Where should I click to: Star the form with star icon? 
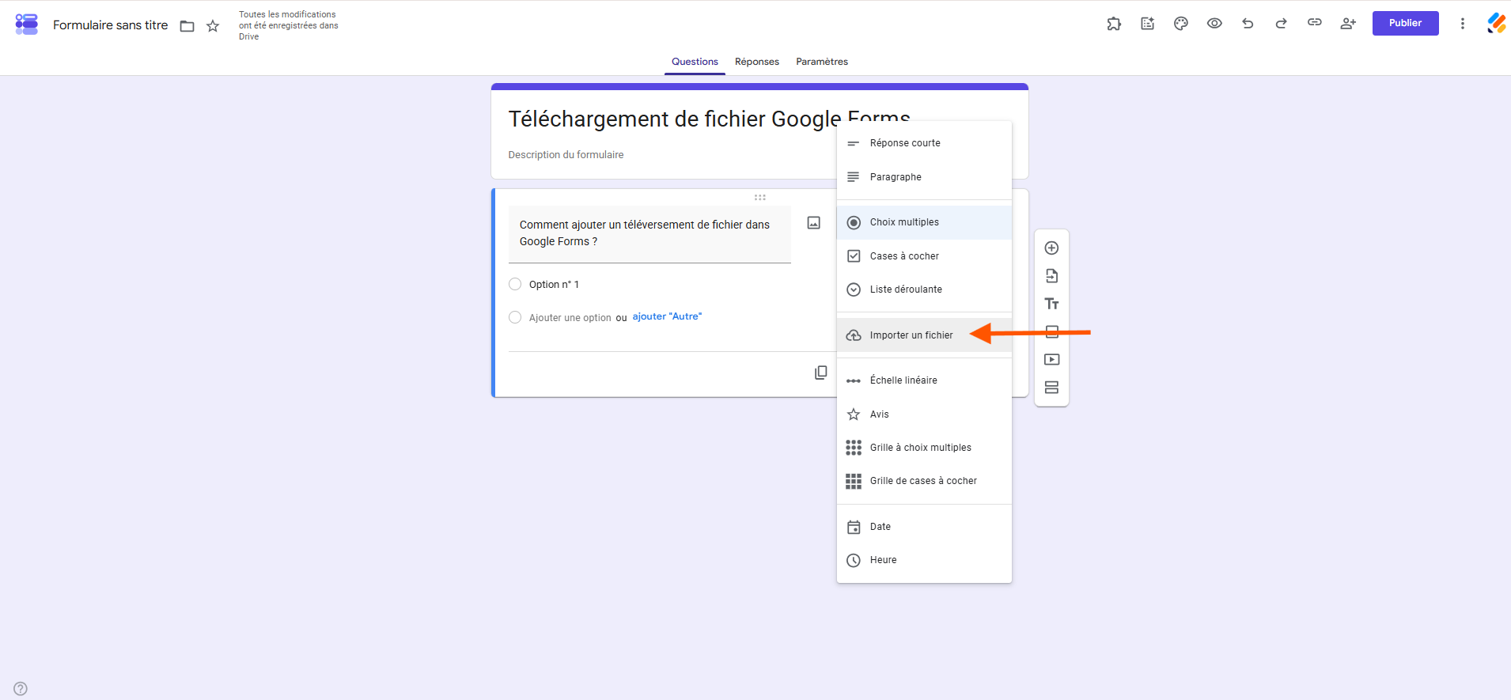click(213, 26)
